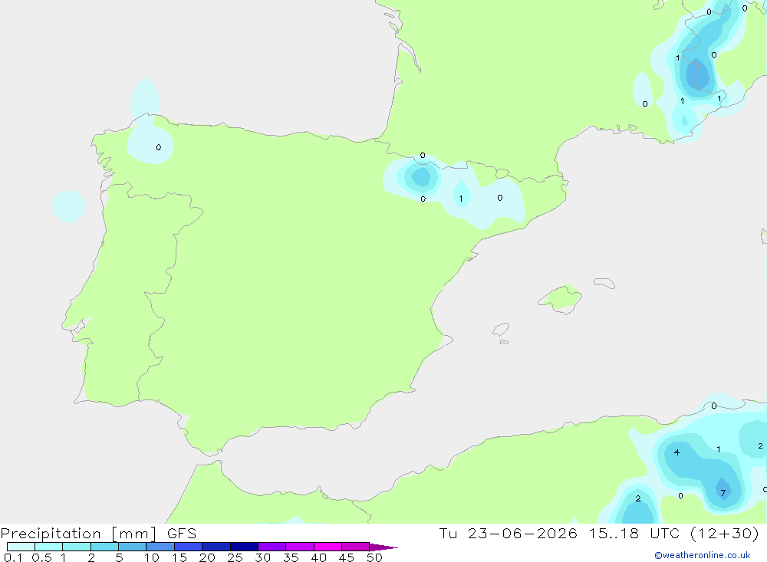Click the '0.5' legend scale label
Viewport: 767px width, 562px height.
click(x=41, y=557)
